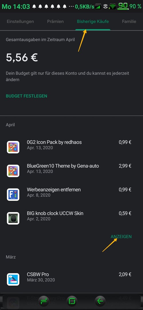The height and width of the screenshot is (310, 143).
Task: Tap the battery indicator in status bar
Action: 123,6
